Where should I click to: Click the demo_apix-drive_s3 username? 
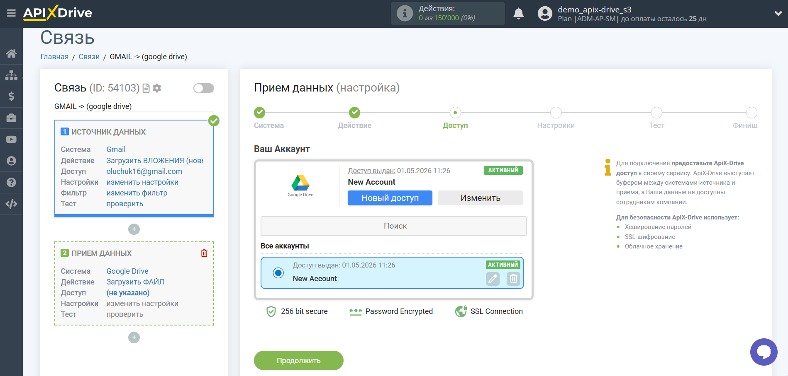click(594, 10)
